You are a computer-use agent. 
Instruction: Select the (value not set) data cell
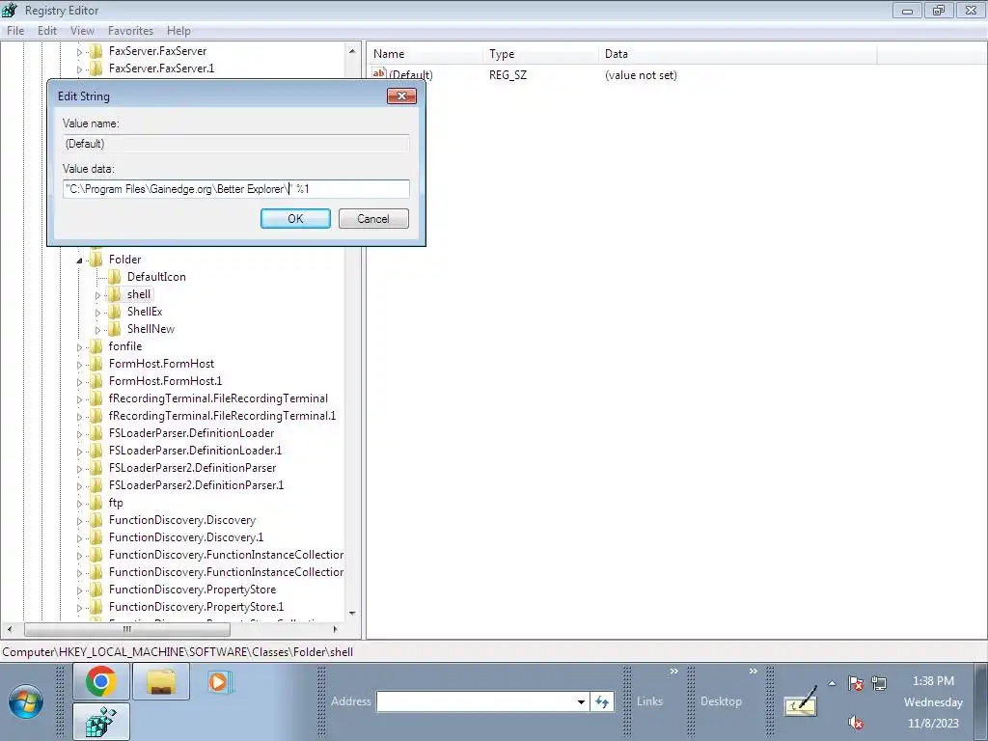[x=641, y=75]
